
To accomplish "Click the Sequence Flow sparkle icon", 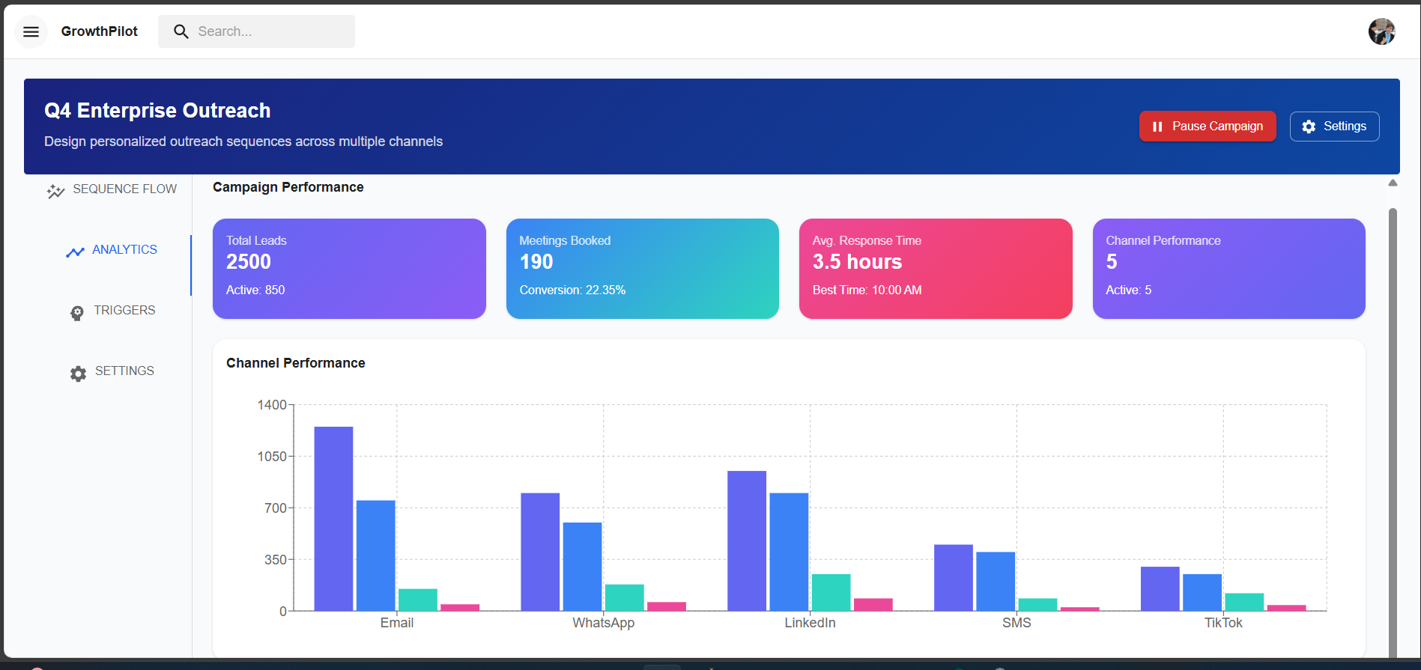I will [x=55, y=191].
